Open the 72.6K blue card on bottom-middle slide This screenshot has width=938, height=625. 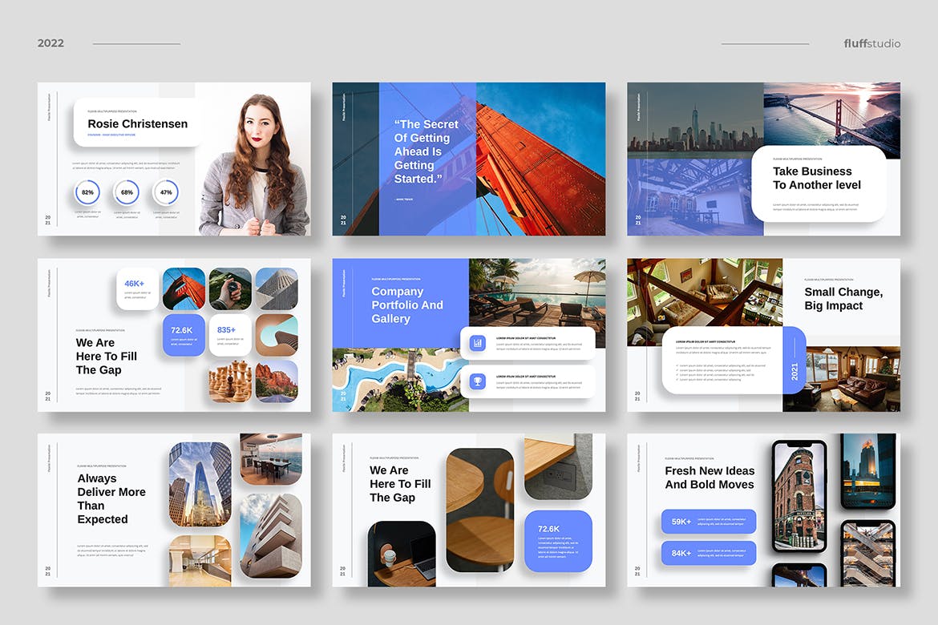click(x=558, y=542)
